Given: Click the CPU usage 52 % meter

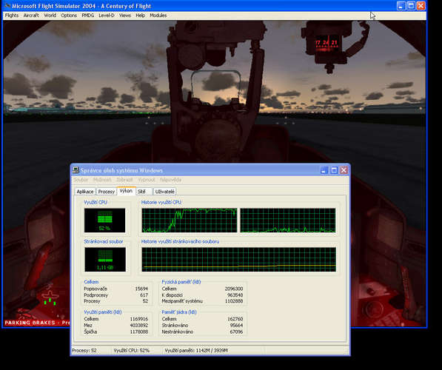Looking at the screenshot, I should tap(104, 221).
